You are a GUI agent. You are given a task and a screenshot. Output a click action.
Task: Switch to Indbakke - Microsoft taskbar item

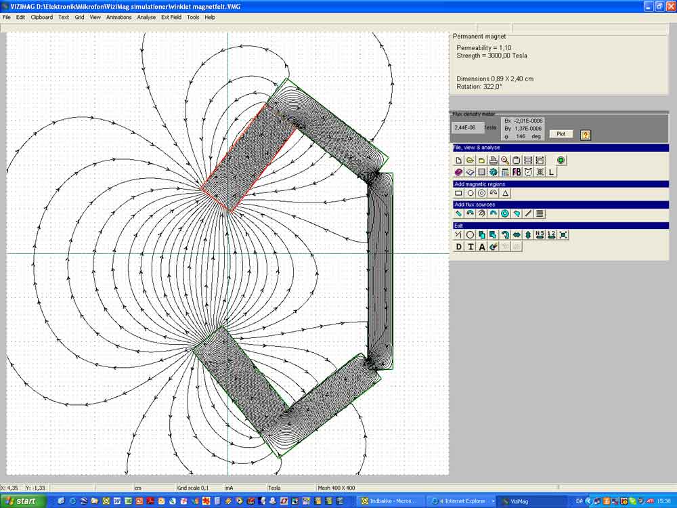pyautogui.click(x=391, y=501)
